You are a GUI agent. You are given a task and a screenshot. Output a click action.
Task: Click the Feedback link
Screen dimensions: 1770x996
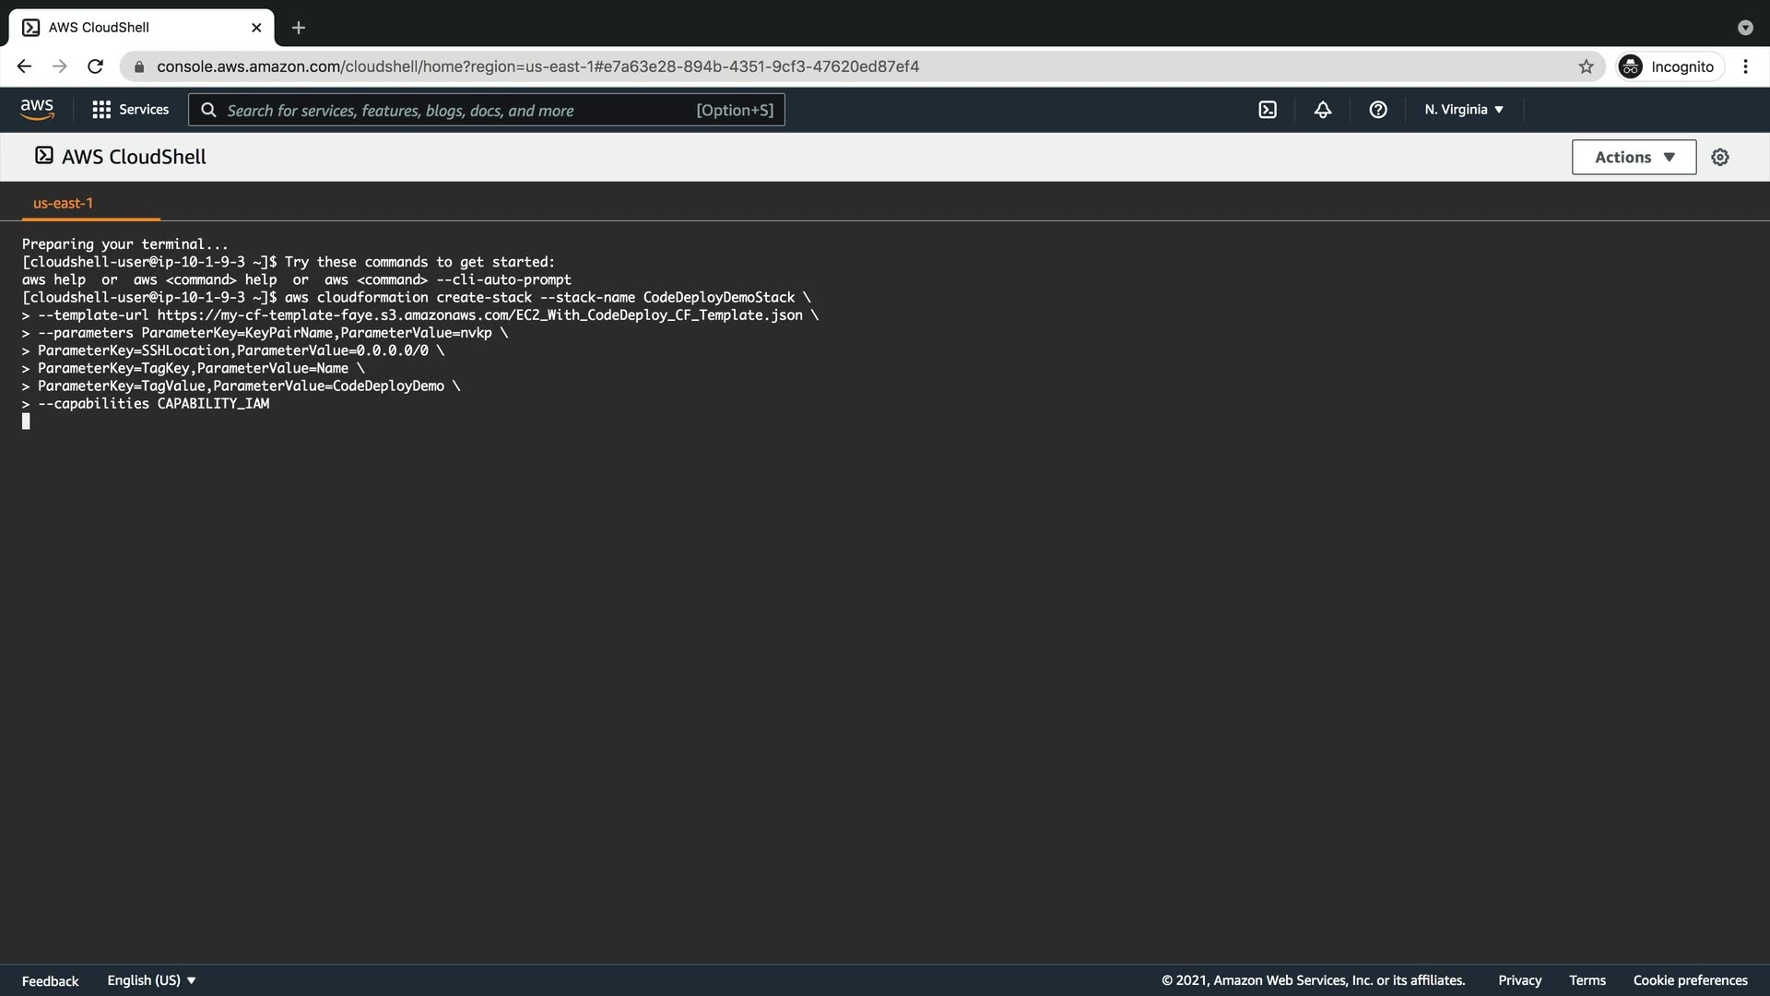click(50, 980)
